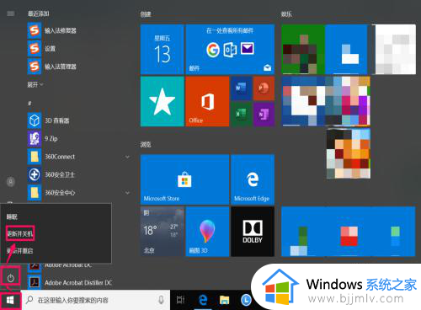Expand 360安全中心 folder chevron
Viewport: 421px width, 310px height.
pyautogui.click(x=127, y=193)
